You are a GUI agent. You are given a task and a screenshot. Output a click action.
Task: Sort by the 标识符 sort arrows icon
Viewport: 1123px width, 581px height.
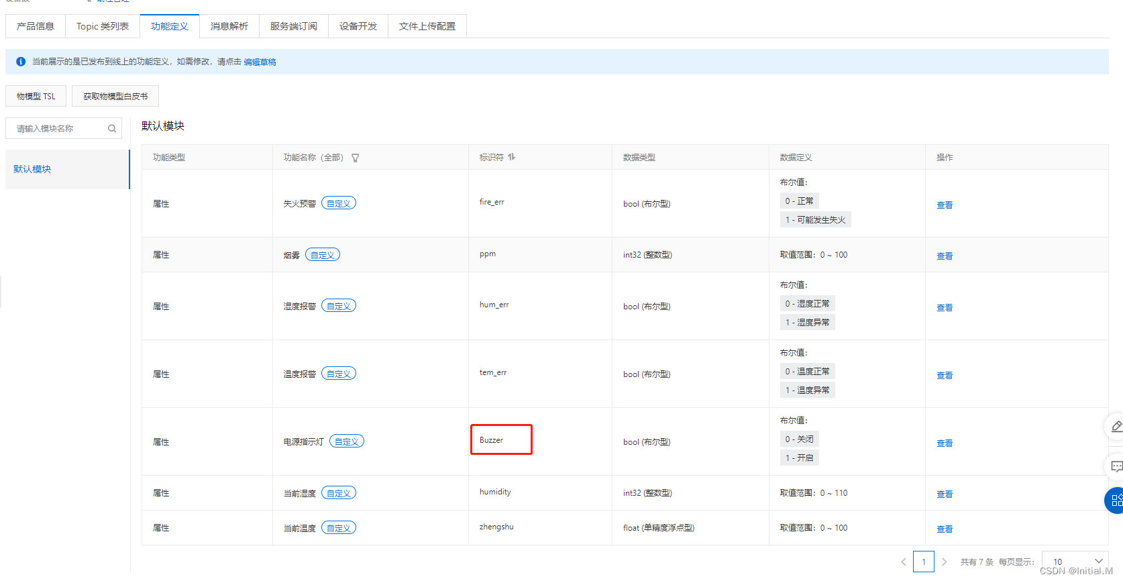point(512,157)
